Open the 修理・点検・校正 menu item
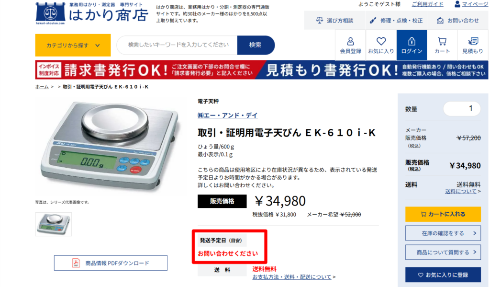Image resolution: width=490 pixels, height=287 pixels. pos(396,21)
